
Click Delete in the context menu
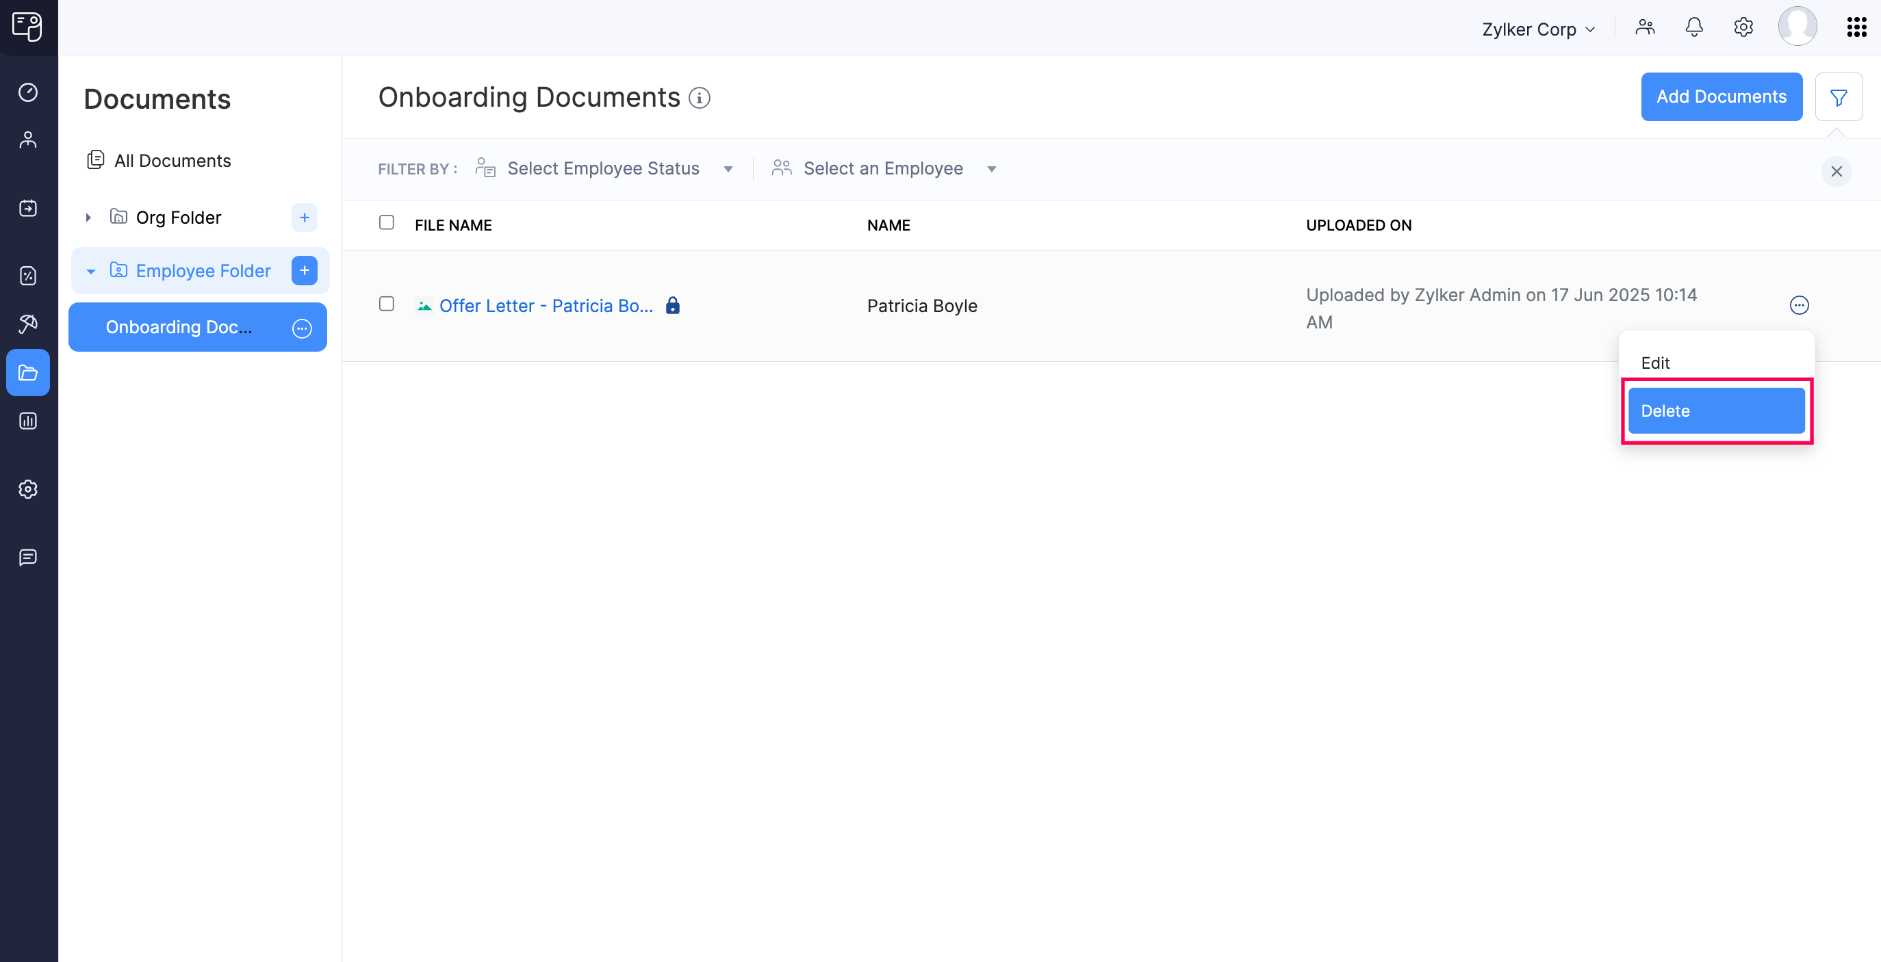click(1716, 411)
